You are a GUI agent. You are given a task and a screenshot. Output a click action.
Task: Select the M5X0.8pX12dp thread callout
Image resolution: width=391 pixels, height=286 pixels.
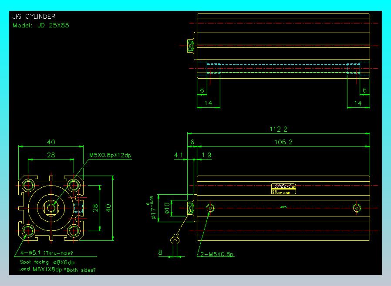click(110, 155)
